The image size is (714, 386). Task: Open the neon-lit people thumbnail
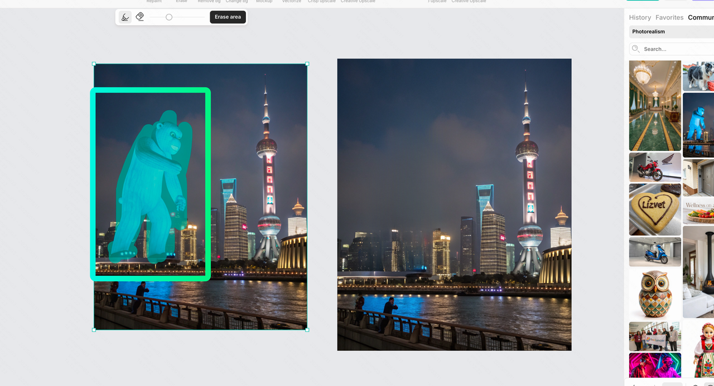(655, 365)
